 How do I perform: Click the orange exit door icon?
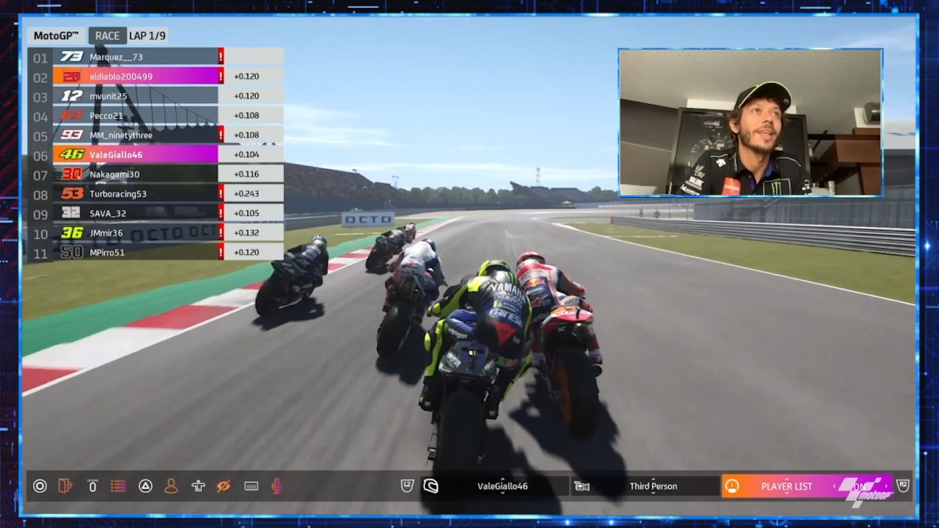tap(66, 486)
